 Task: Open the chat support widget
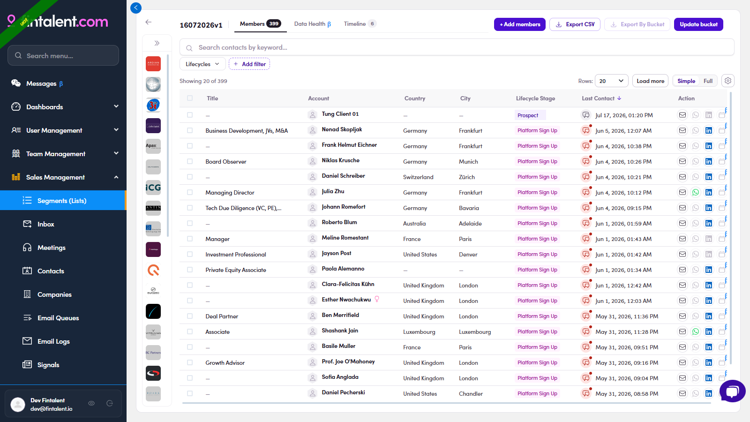pyautogui.click(x=732, y=391)
